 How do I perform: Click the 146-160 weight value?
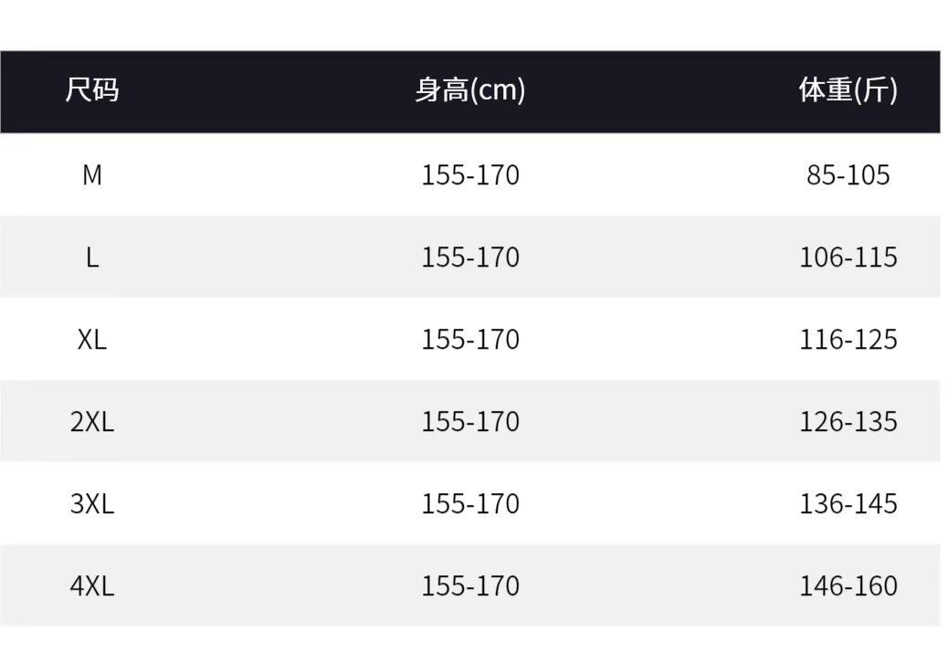(x=848, y=585)
